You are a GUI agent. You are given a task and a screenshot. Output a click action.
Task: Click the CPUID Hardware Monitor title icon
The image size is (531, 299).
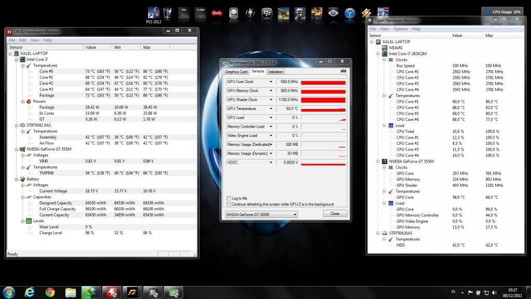[9, 32]
